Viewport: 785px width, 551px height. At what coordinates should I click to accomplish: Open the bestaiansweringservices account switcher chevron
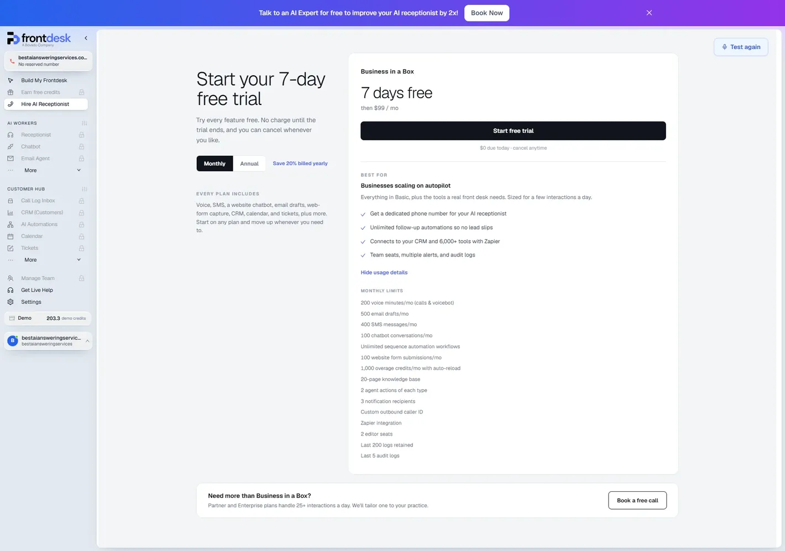87,341
